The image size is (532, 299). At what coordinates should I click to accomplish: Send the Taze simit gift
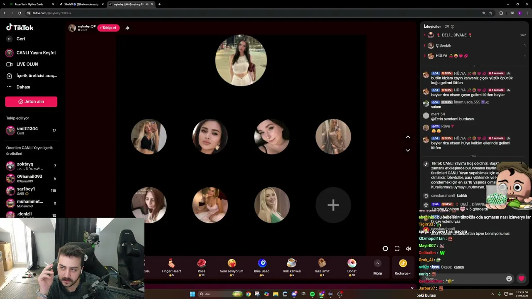(322, 267)
